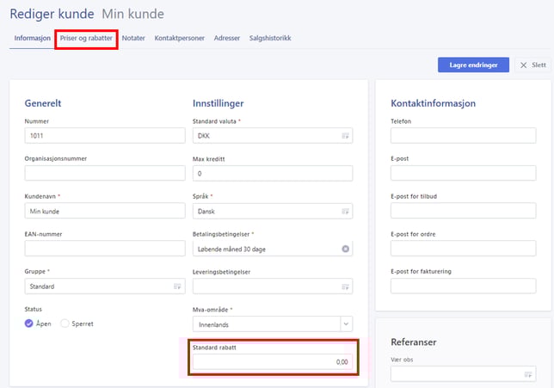This screenshot has width=554, height=388.
Task: Open lookup icon in Standard valuta field
Action: (345, 136)
